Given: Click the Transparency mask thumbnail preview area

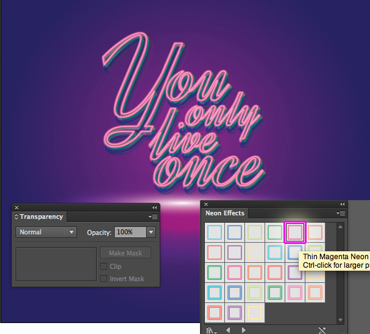Looking at the screenshot, I should tap(56, 263).
